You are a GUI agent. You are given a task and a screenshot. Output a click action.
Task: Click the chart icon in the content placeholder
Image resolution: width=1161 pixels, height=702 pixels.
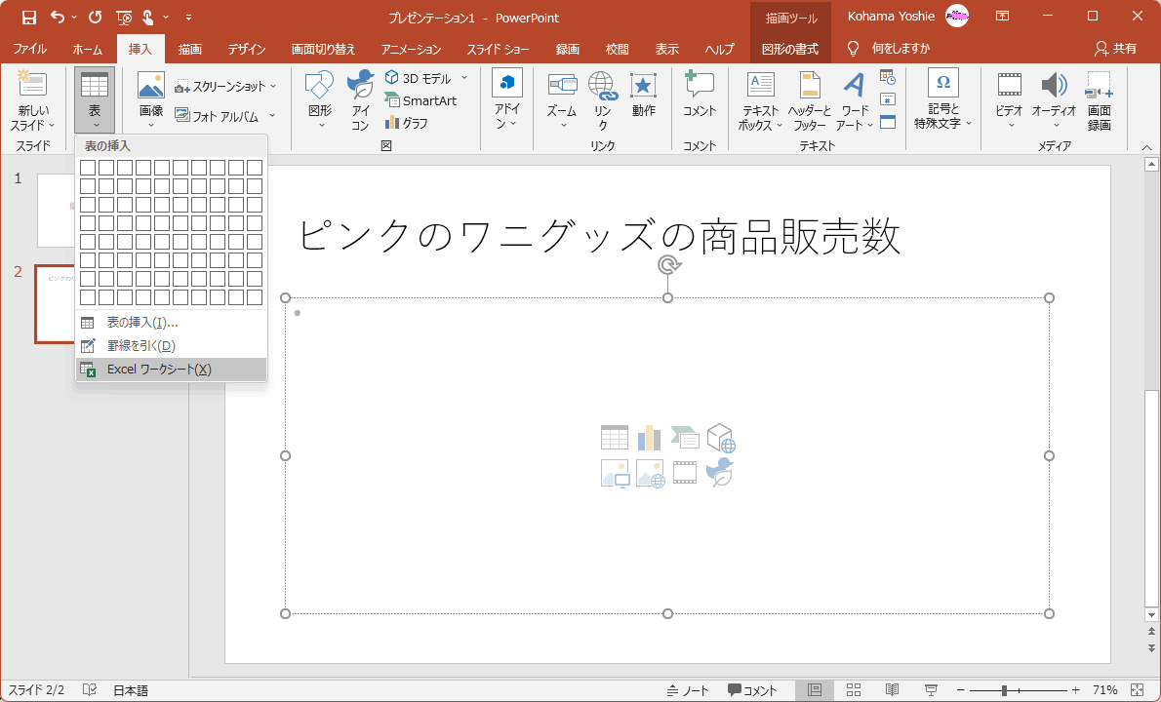[x=649, y=437]
